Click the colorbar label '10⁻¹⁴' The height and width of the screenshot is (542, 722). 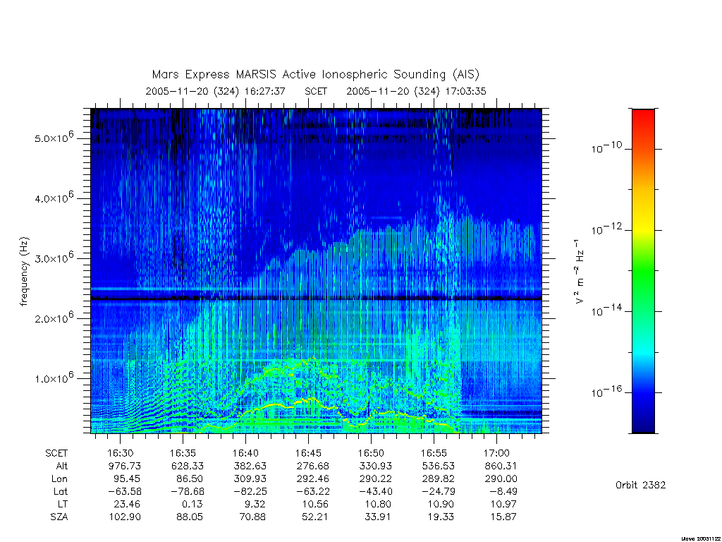[606, 311]
